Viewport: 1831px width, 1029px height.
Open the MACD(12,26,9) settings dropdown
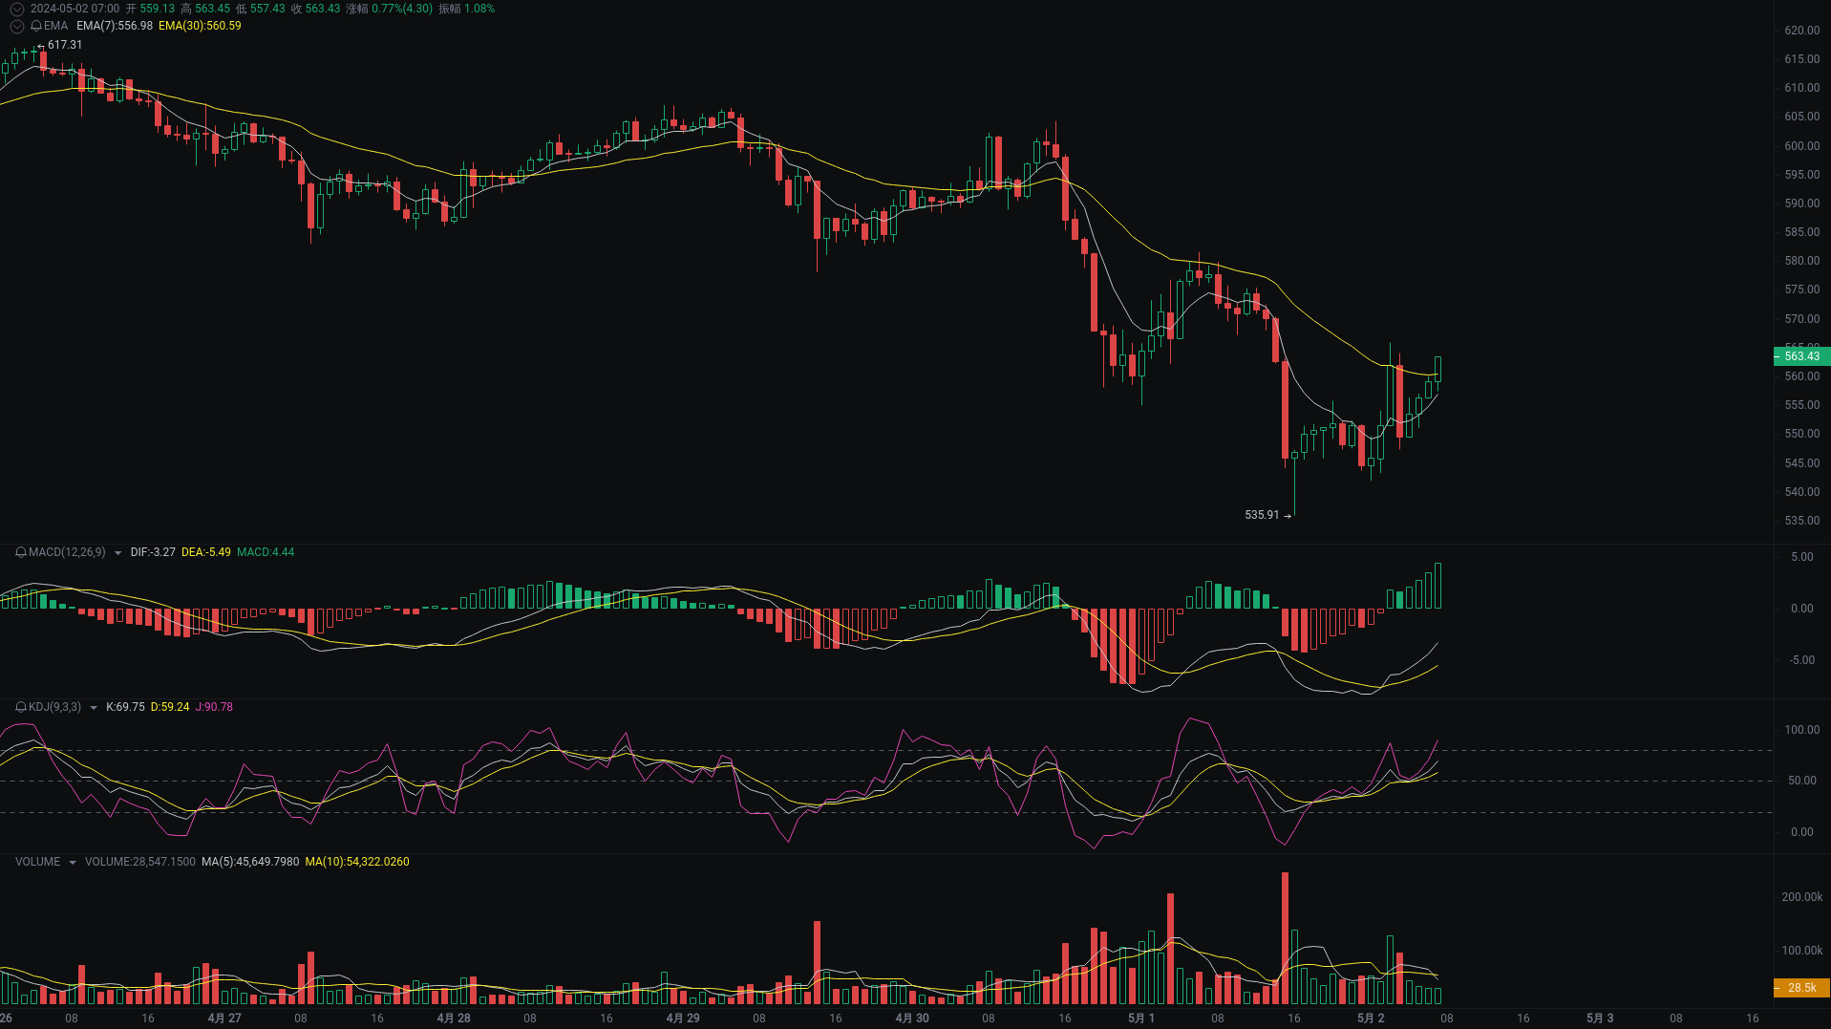[x=117, y=552]
